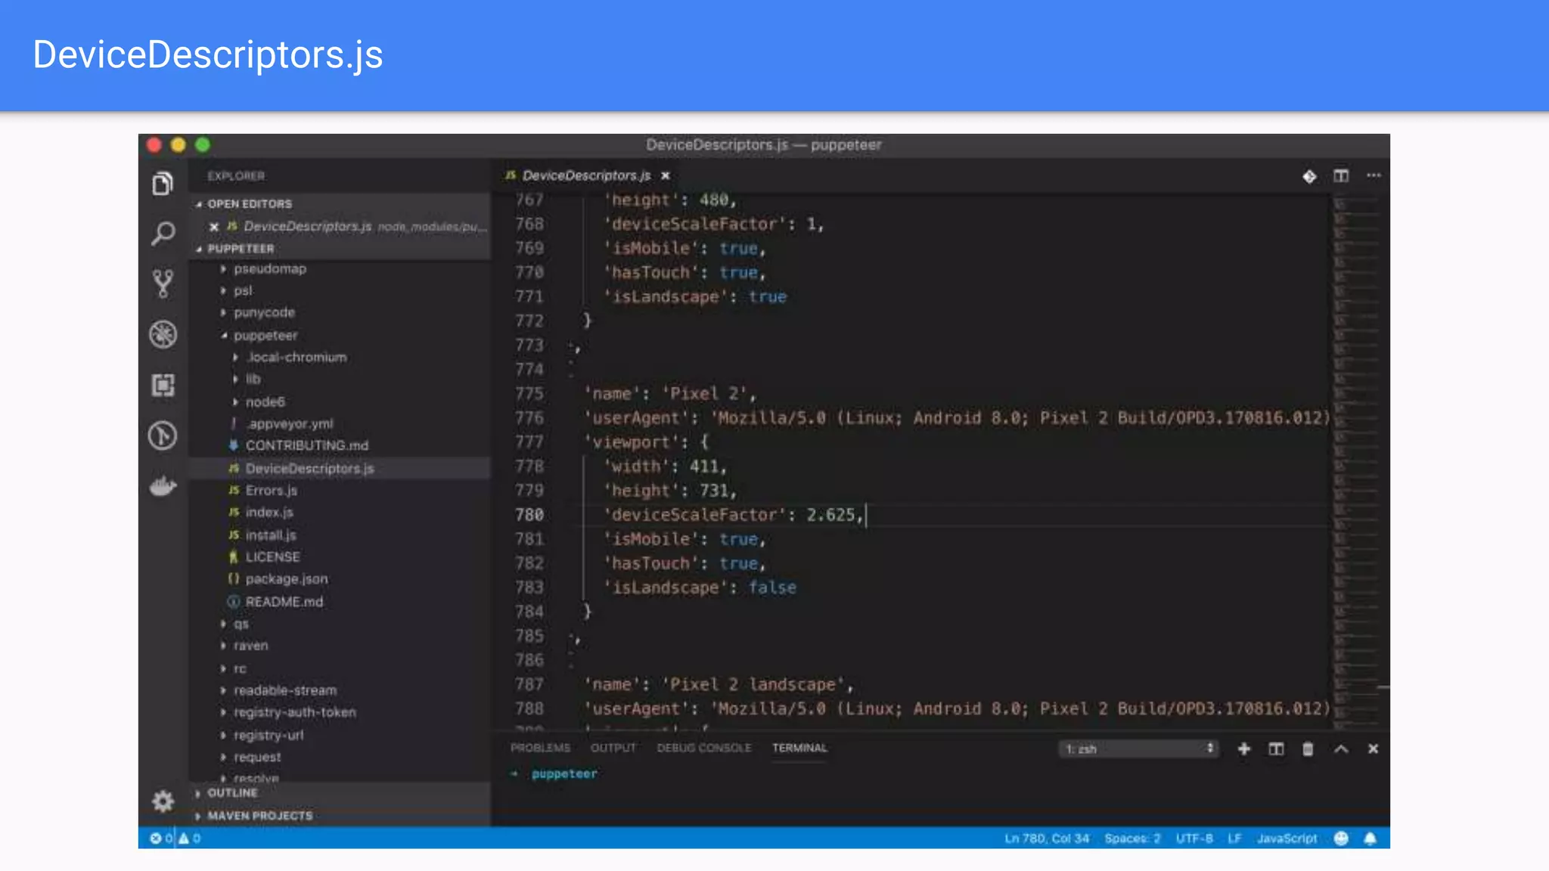Close the DeviceDescriptors.js editor tab

pos(666,175)
